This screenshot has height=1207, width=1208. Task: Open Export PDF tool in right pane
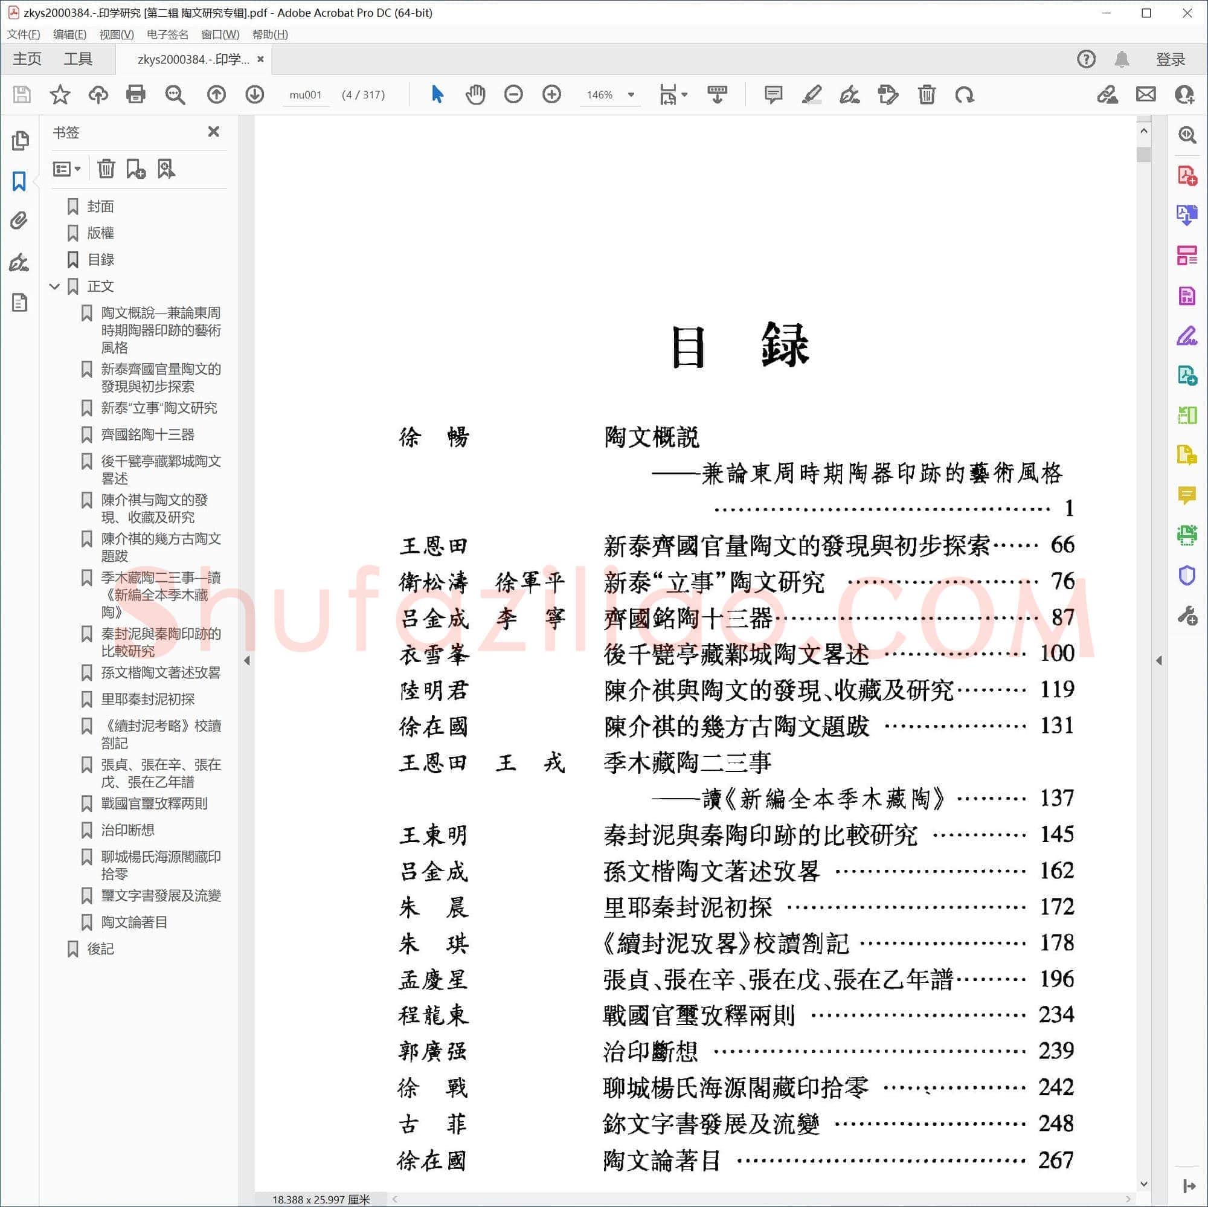[1187, 215]
